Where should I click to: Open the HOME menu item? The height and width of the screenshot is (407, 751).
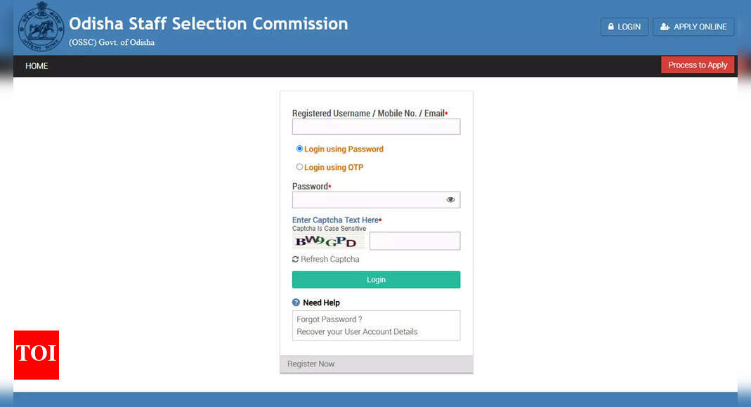point(36,65)
